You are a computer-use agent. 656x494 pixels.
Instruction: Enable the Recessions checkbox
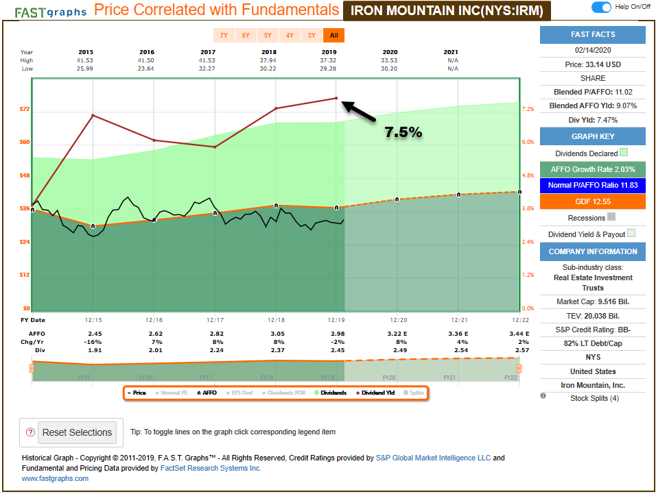[x=610, y=217]
